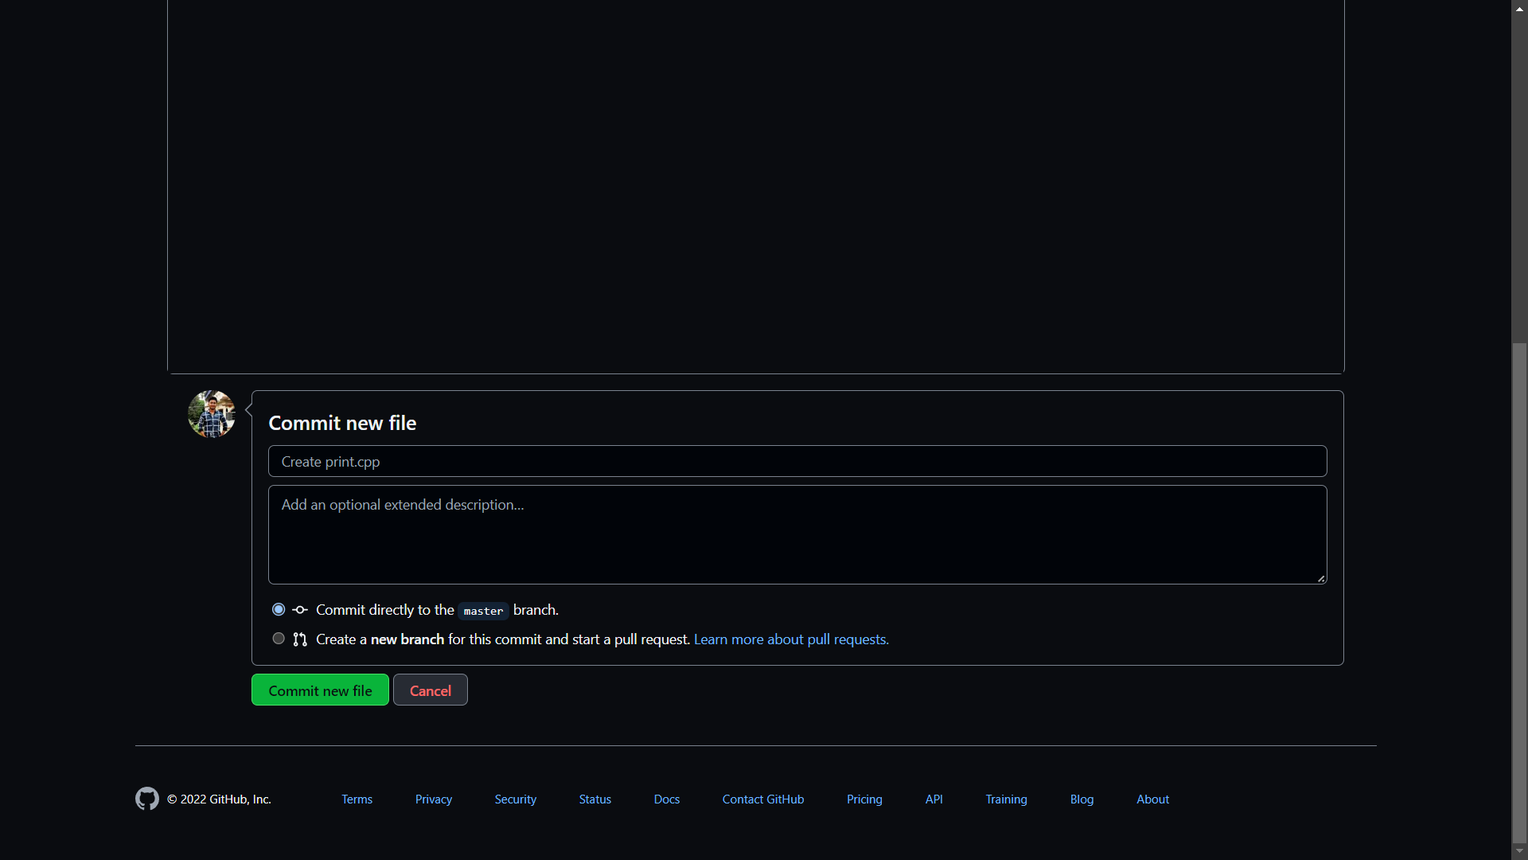This screenshot has width=1528, height=860.
Task: Focus the commit message field 'Create print.cpp'
Action: pyautogui.click(x=797, y=462)
